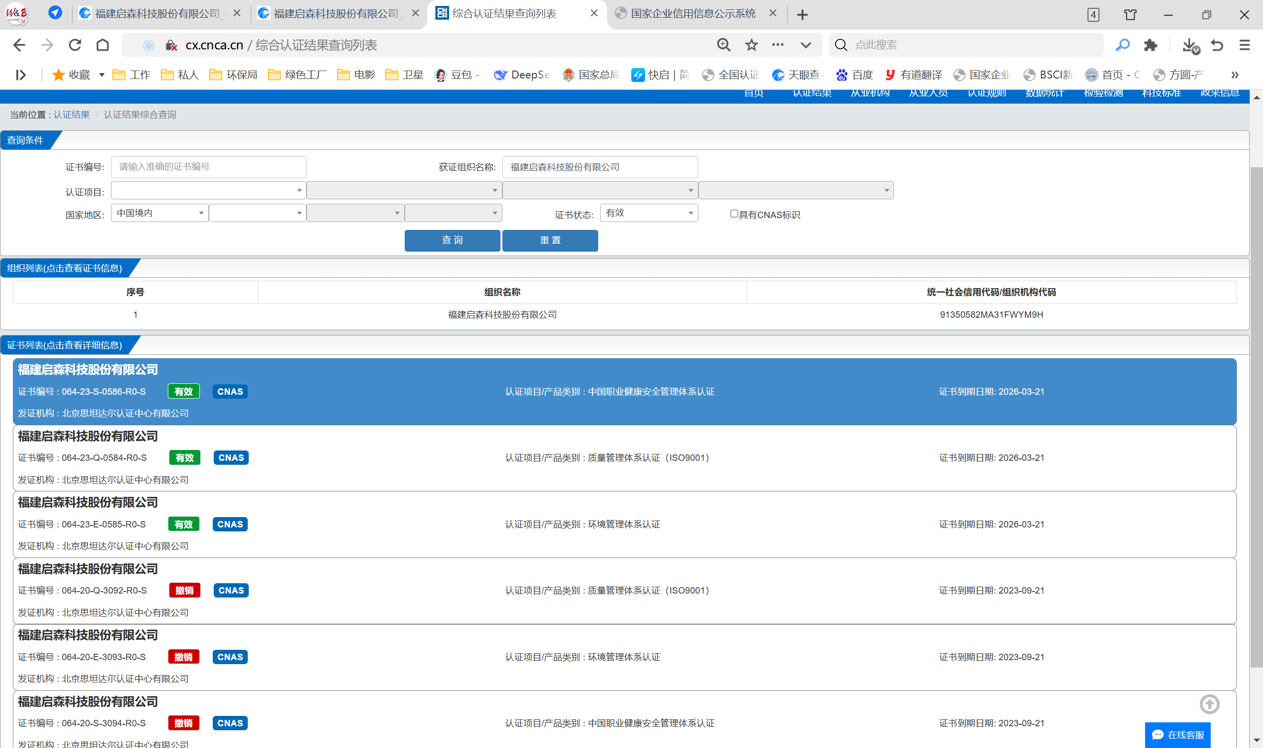Click the page vertical scrollbar thumb
Viewport: 1263px width, 748px height.
1256,416
